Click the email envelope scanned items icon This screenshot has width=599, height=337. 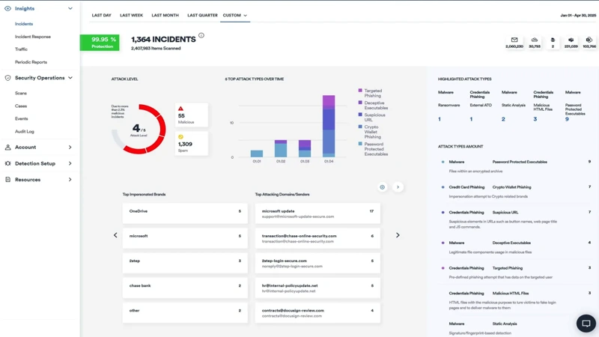pyautogui.click(x=514, y=40)
